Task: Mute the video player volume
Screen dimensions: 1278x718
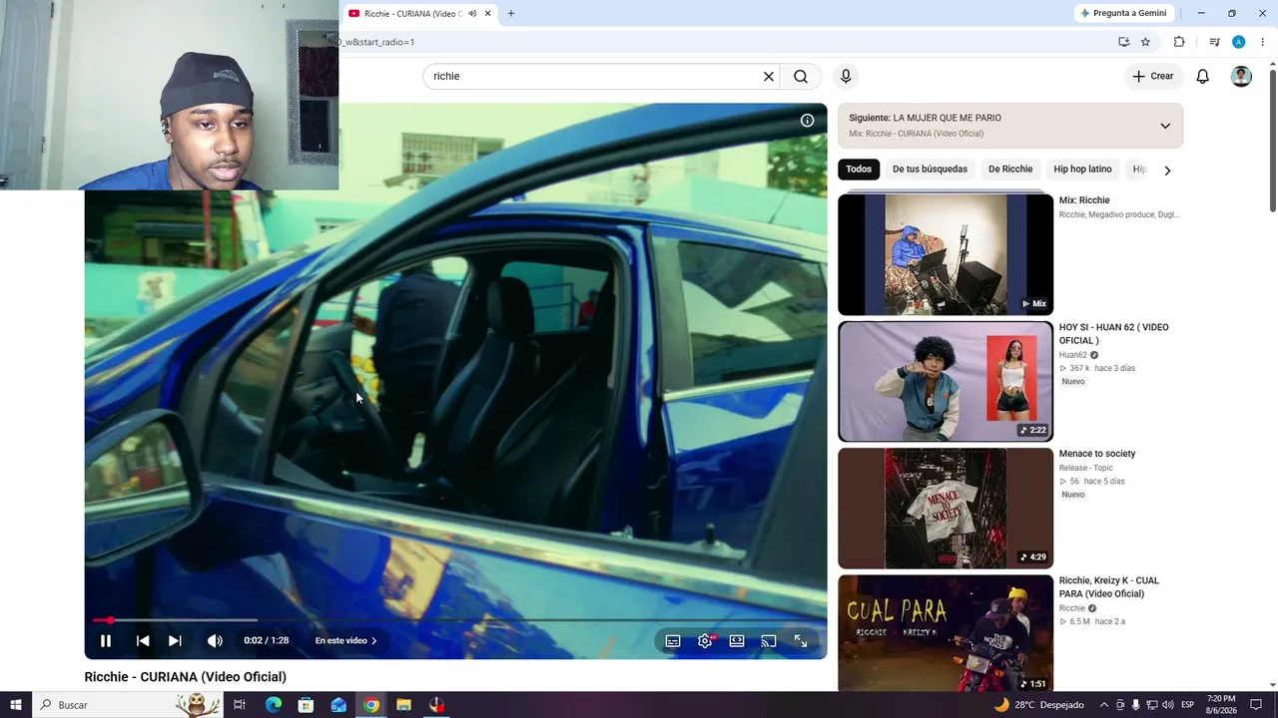Action: tap(215, 641)
